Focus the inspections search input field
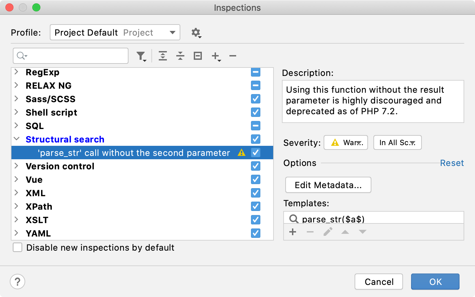Viewport: 475px width, 297px height. coord(71,56)
